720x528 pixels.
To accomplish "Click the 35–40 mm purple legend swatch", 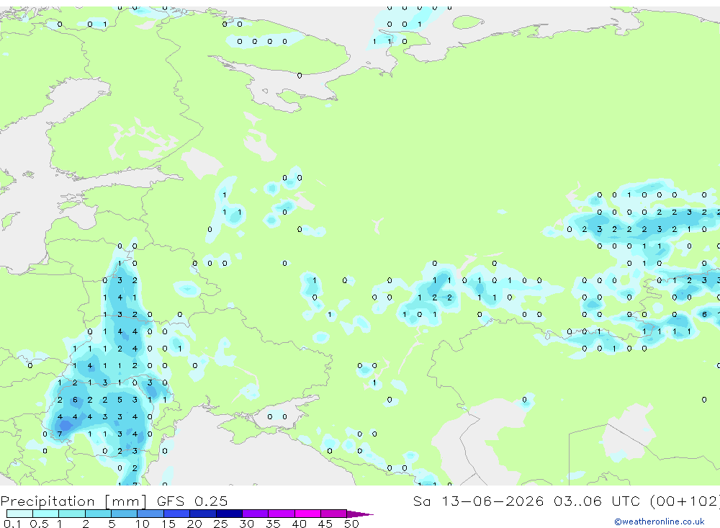I will click(x=282, y=514).
